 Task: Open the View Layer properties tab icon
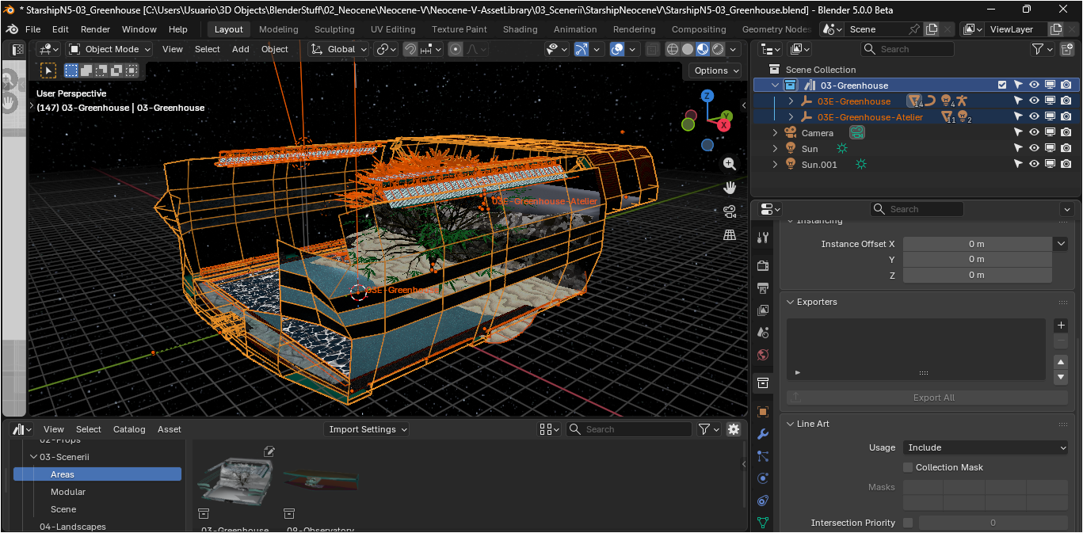point(763,310)
